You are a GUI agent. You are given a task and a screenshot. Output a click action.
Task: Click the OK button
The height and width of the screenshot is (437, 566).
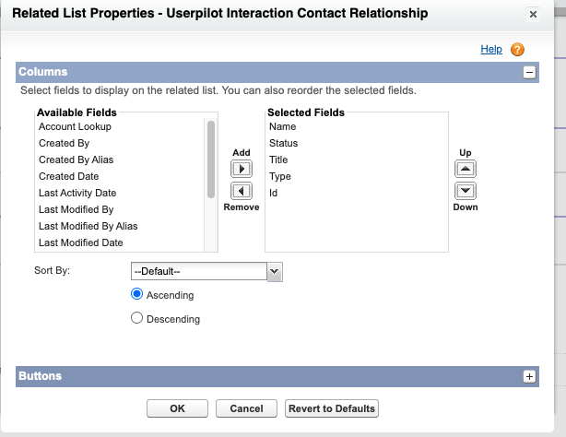click(177, 408)
